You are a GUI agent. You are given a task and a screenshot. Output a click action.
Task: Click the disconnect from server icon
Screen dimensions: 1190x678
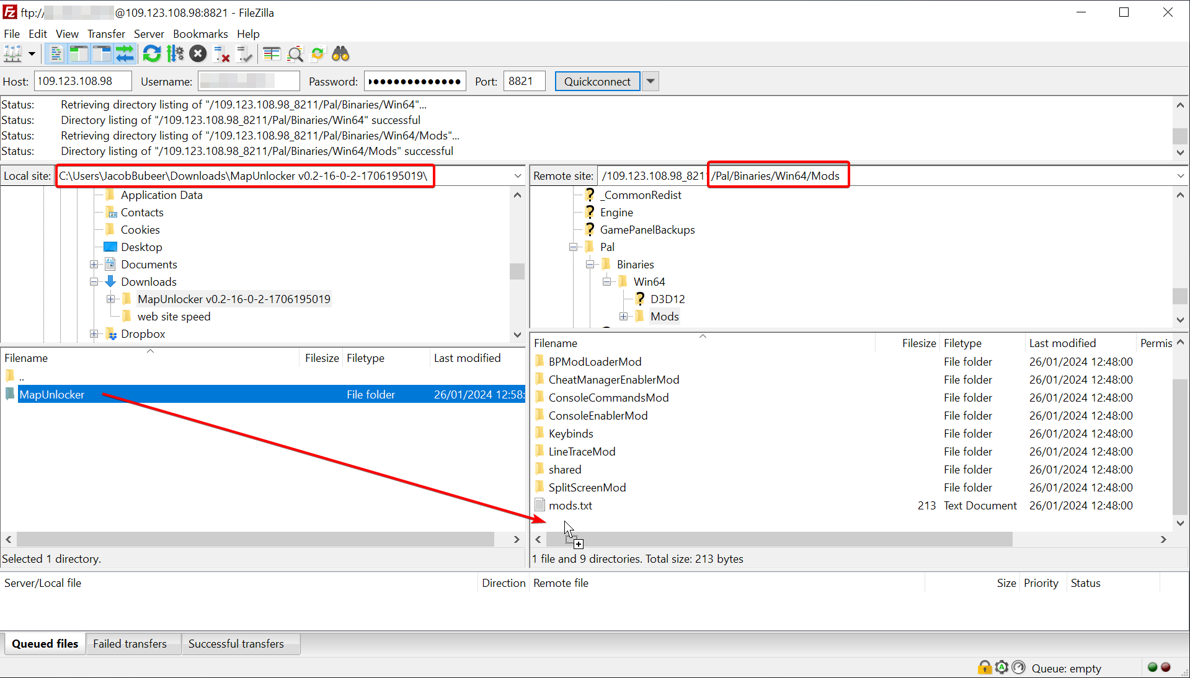click(x=221, y=55)
